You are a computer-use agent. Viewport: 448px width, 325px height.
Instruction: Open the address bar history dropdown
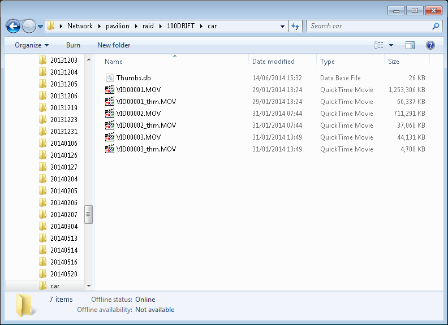(x=282, y=26)
